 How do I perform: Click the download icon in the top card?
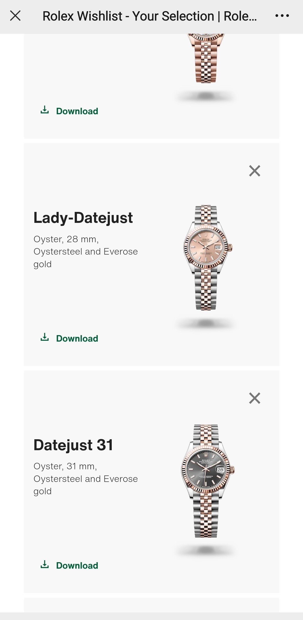pos(45,110)
